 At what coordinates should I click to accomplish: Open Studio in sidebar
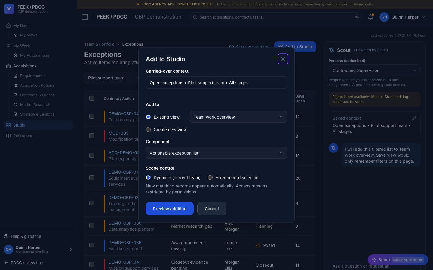pos(38,125)
